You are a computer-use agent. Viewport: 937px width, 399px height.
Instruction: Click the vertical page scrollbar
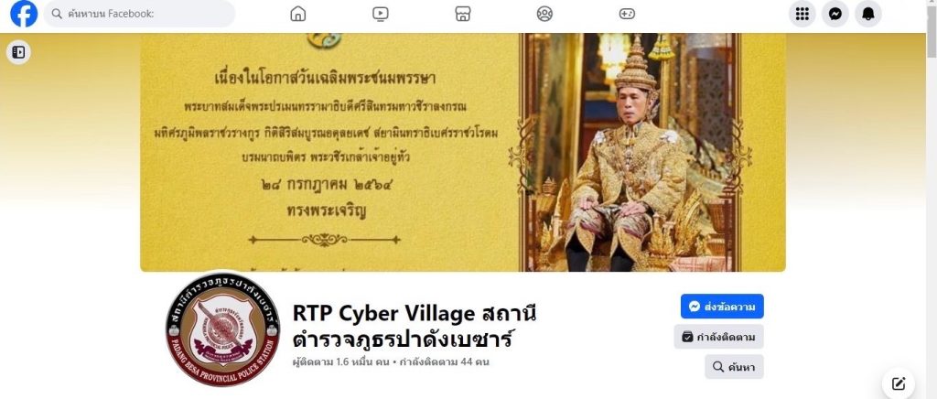click(932, 199)
